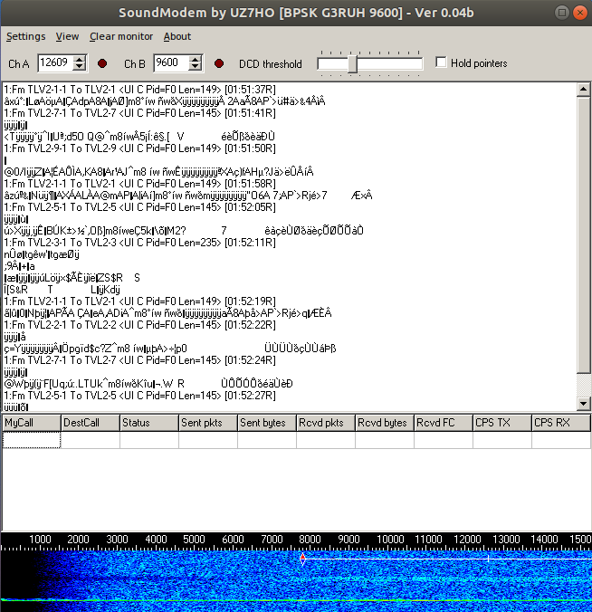Click the packet line timestamped 01:52:19R
This screenshot has height=612, width=592.
point(139,301)
